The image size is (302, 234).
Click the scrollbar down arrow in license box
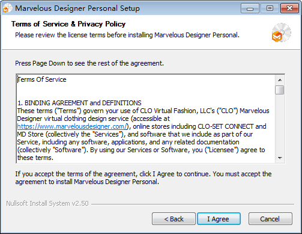pyautogui.click(x=280, y=158)
